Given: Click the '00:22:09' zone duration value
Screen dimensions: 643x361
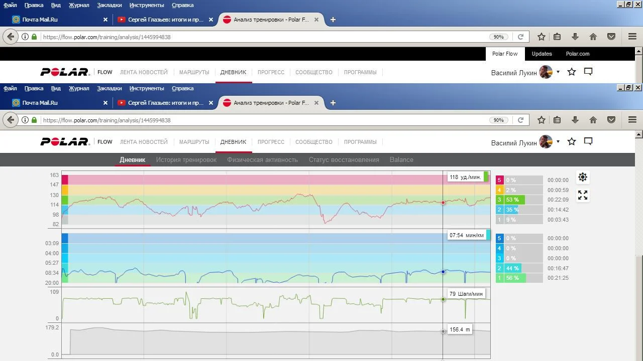Looking at the screenshot, I should [558, 200].
